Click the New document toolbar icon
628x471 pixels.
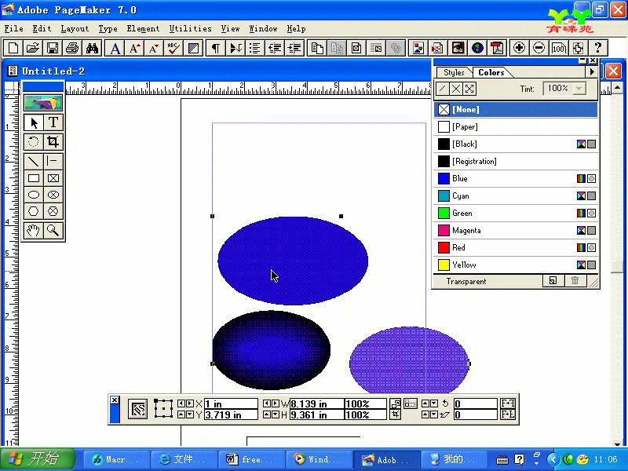point(13,48)
